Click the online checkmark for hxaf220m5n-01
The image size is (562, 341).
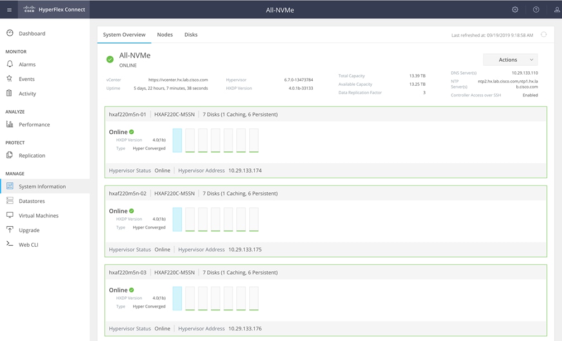coord(132,132)
